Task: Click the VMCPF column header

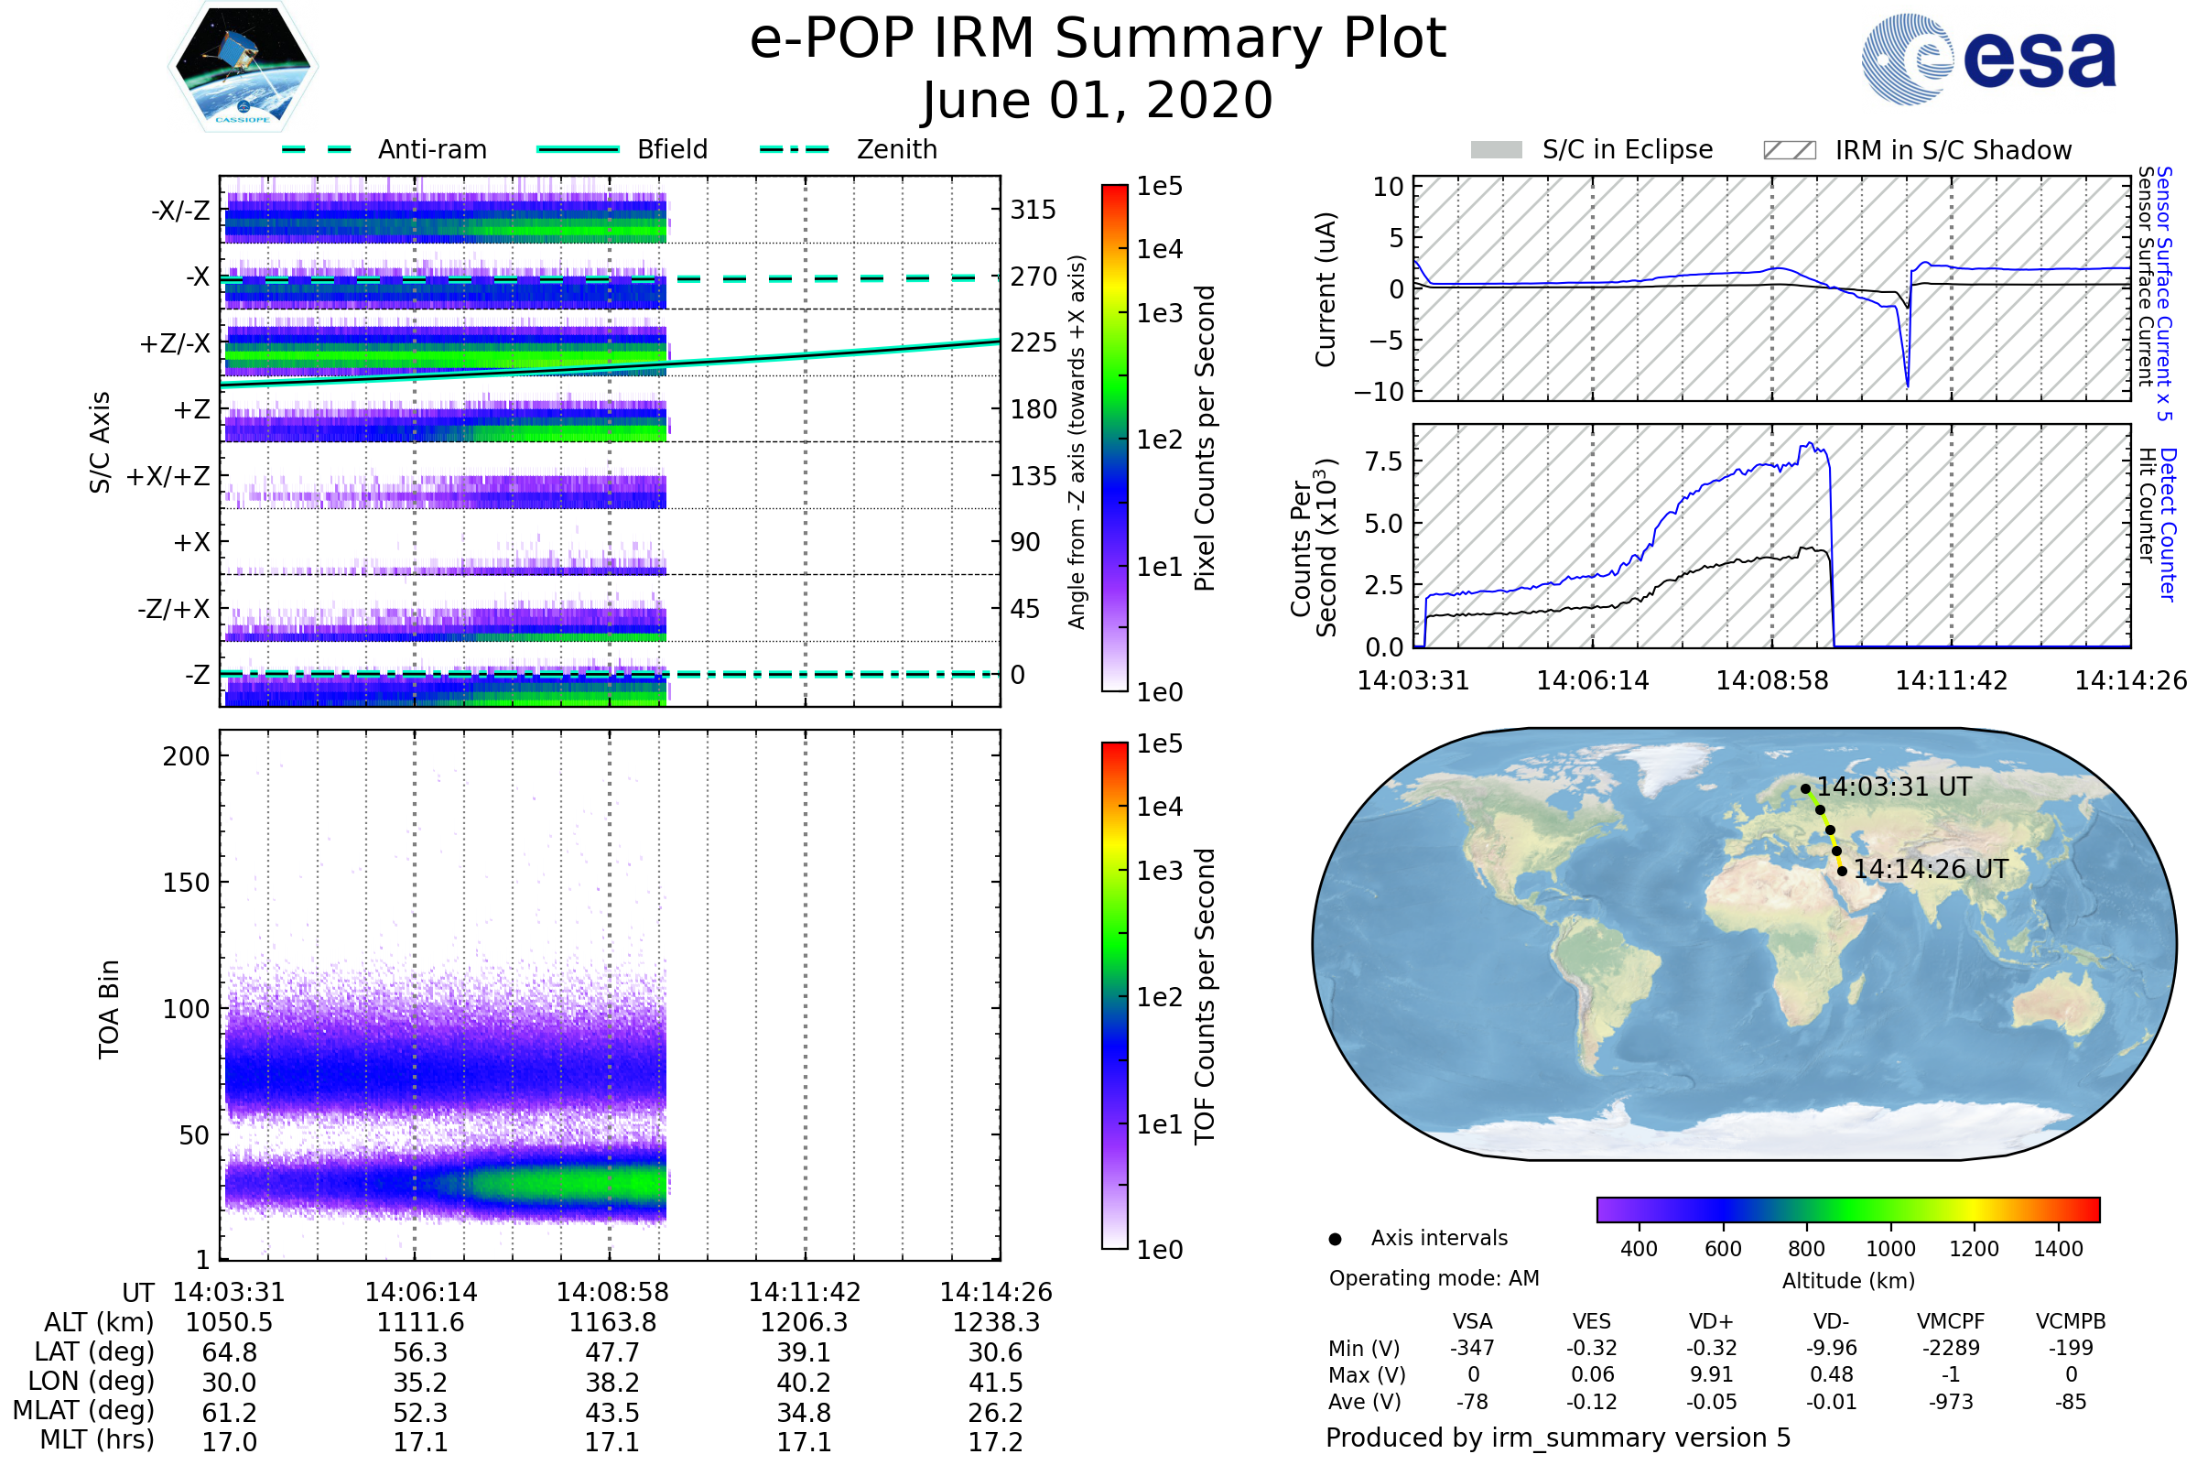Action: pyautogui.click(x=1951, y=1321)
